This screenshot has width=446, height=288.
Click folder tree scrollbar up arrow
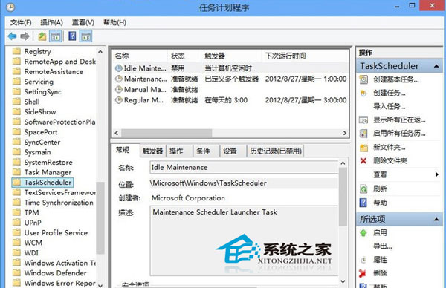point(100,52)
